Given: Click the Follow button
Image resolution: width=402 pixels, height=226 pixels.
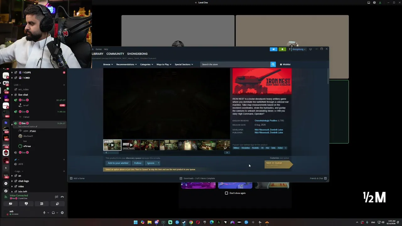Looking at the screenshot, I should [x=138, y=163].
